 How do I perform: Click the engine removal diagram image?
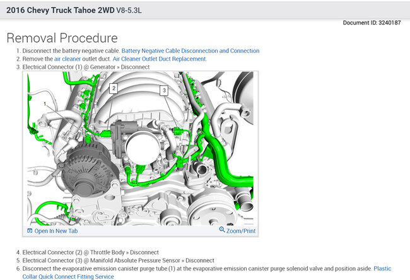pyautogui.click(x=141, y=148)
